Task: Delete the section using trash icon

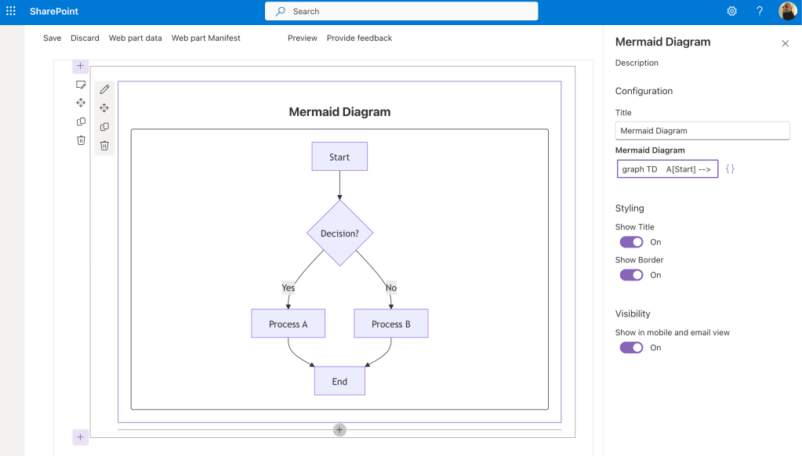Action: tap(81, 140)
